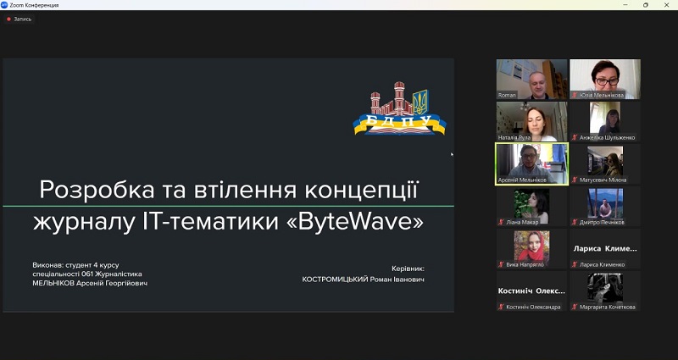Viewport: 678px width, 360px height.
Task: Close the Zoom conference window
Action: (666, 5)
